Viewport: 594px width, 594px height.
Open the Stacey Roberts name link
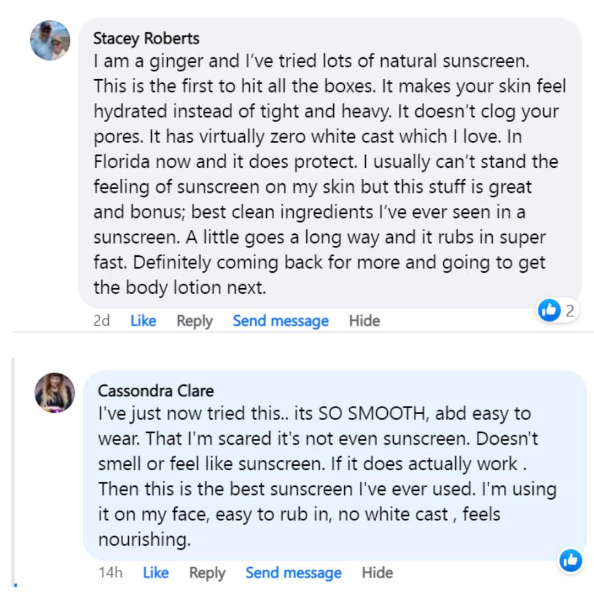click(x=146, y=38)
